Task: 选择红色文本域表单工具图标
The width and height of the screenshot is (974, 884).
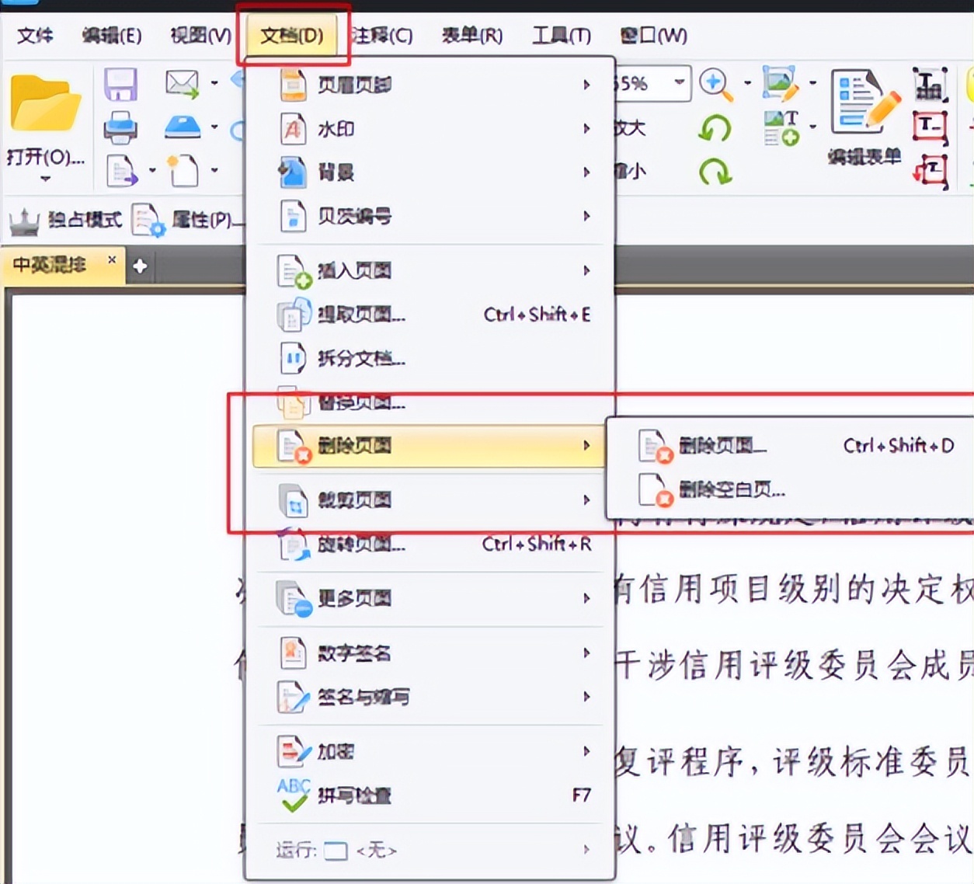Action: click(x=929, y=127)
